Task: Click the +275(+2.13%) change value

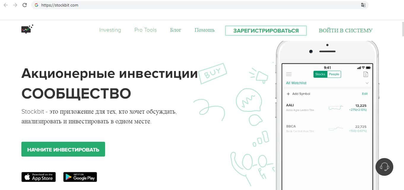Action: point(358,110)
